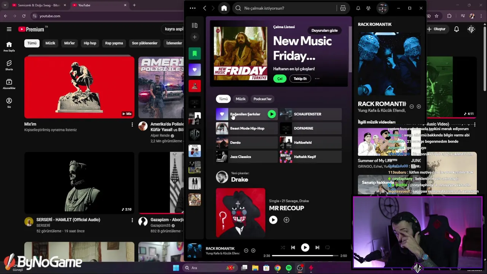Add RACK ROMANTIK to library in right panel

(419, 107)
